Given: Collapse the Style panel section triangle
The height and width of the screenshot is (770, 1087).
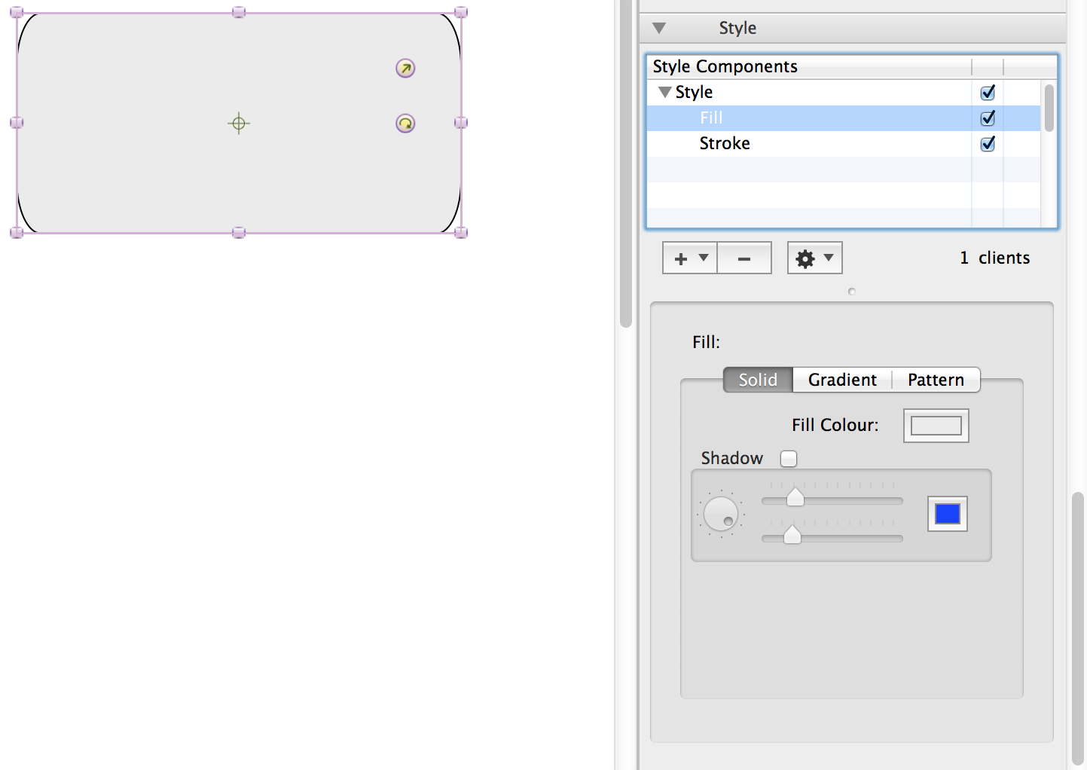Looking at the screenshot, I should point(659,29).
